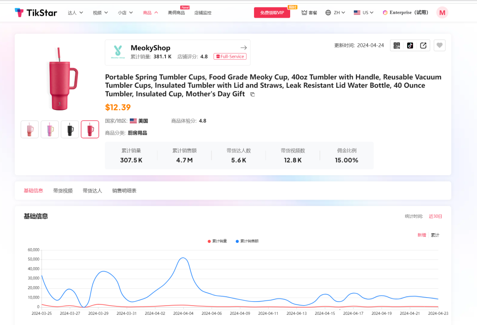Screen dimensions: 477x325
Task: Open MeokyShop store via arrow icon
Action: (x=243, y=48)
